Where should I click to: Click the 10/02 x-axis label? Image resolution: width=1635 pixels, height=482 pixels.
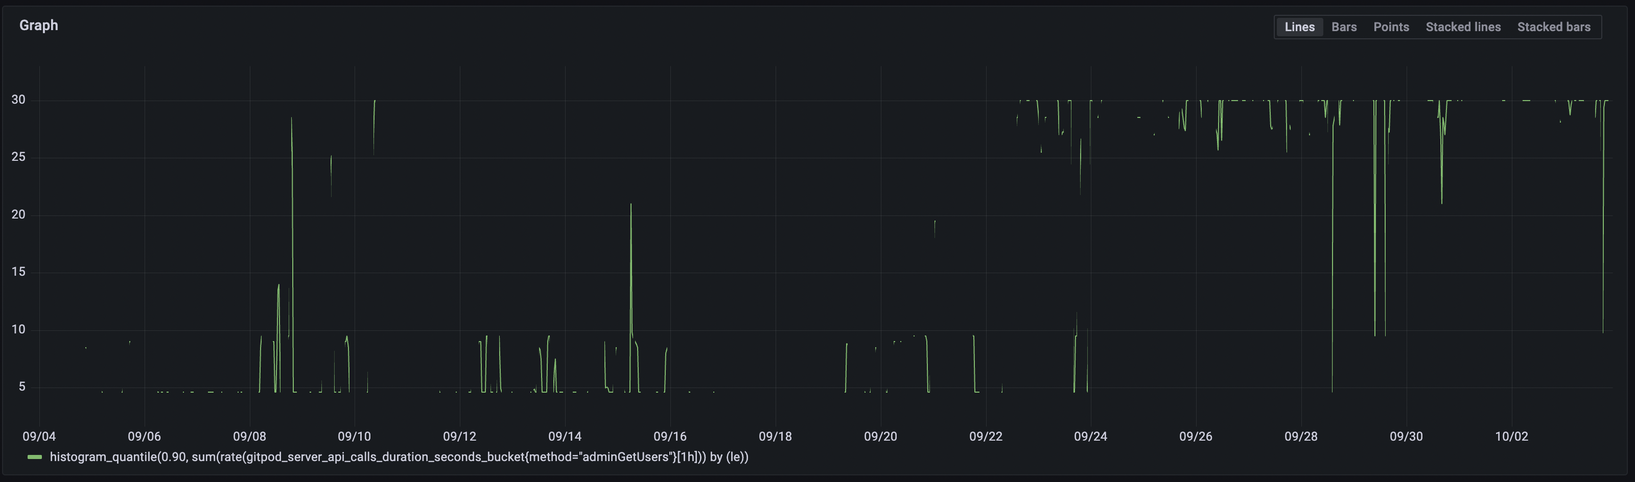pos(1511,437)
